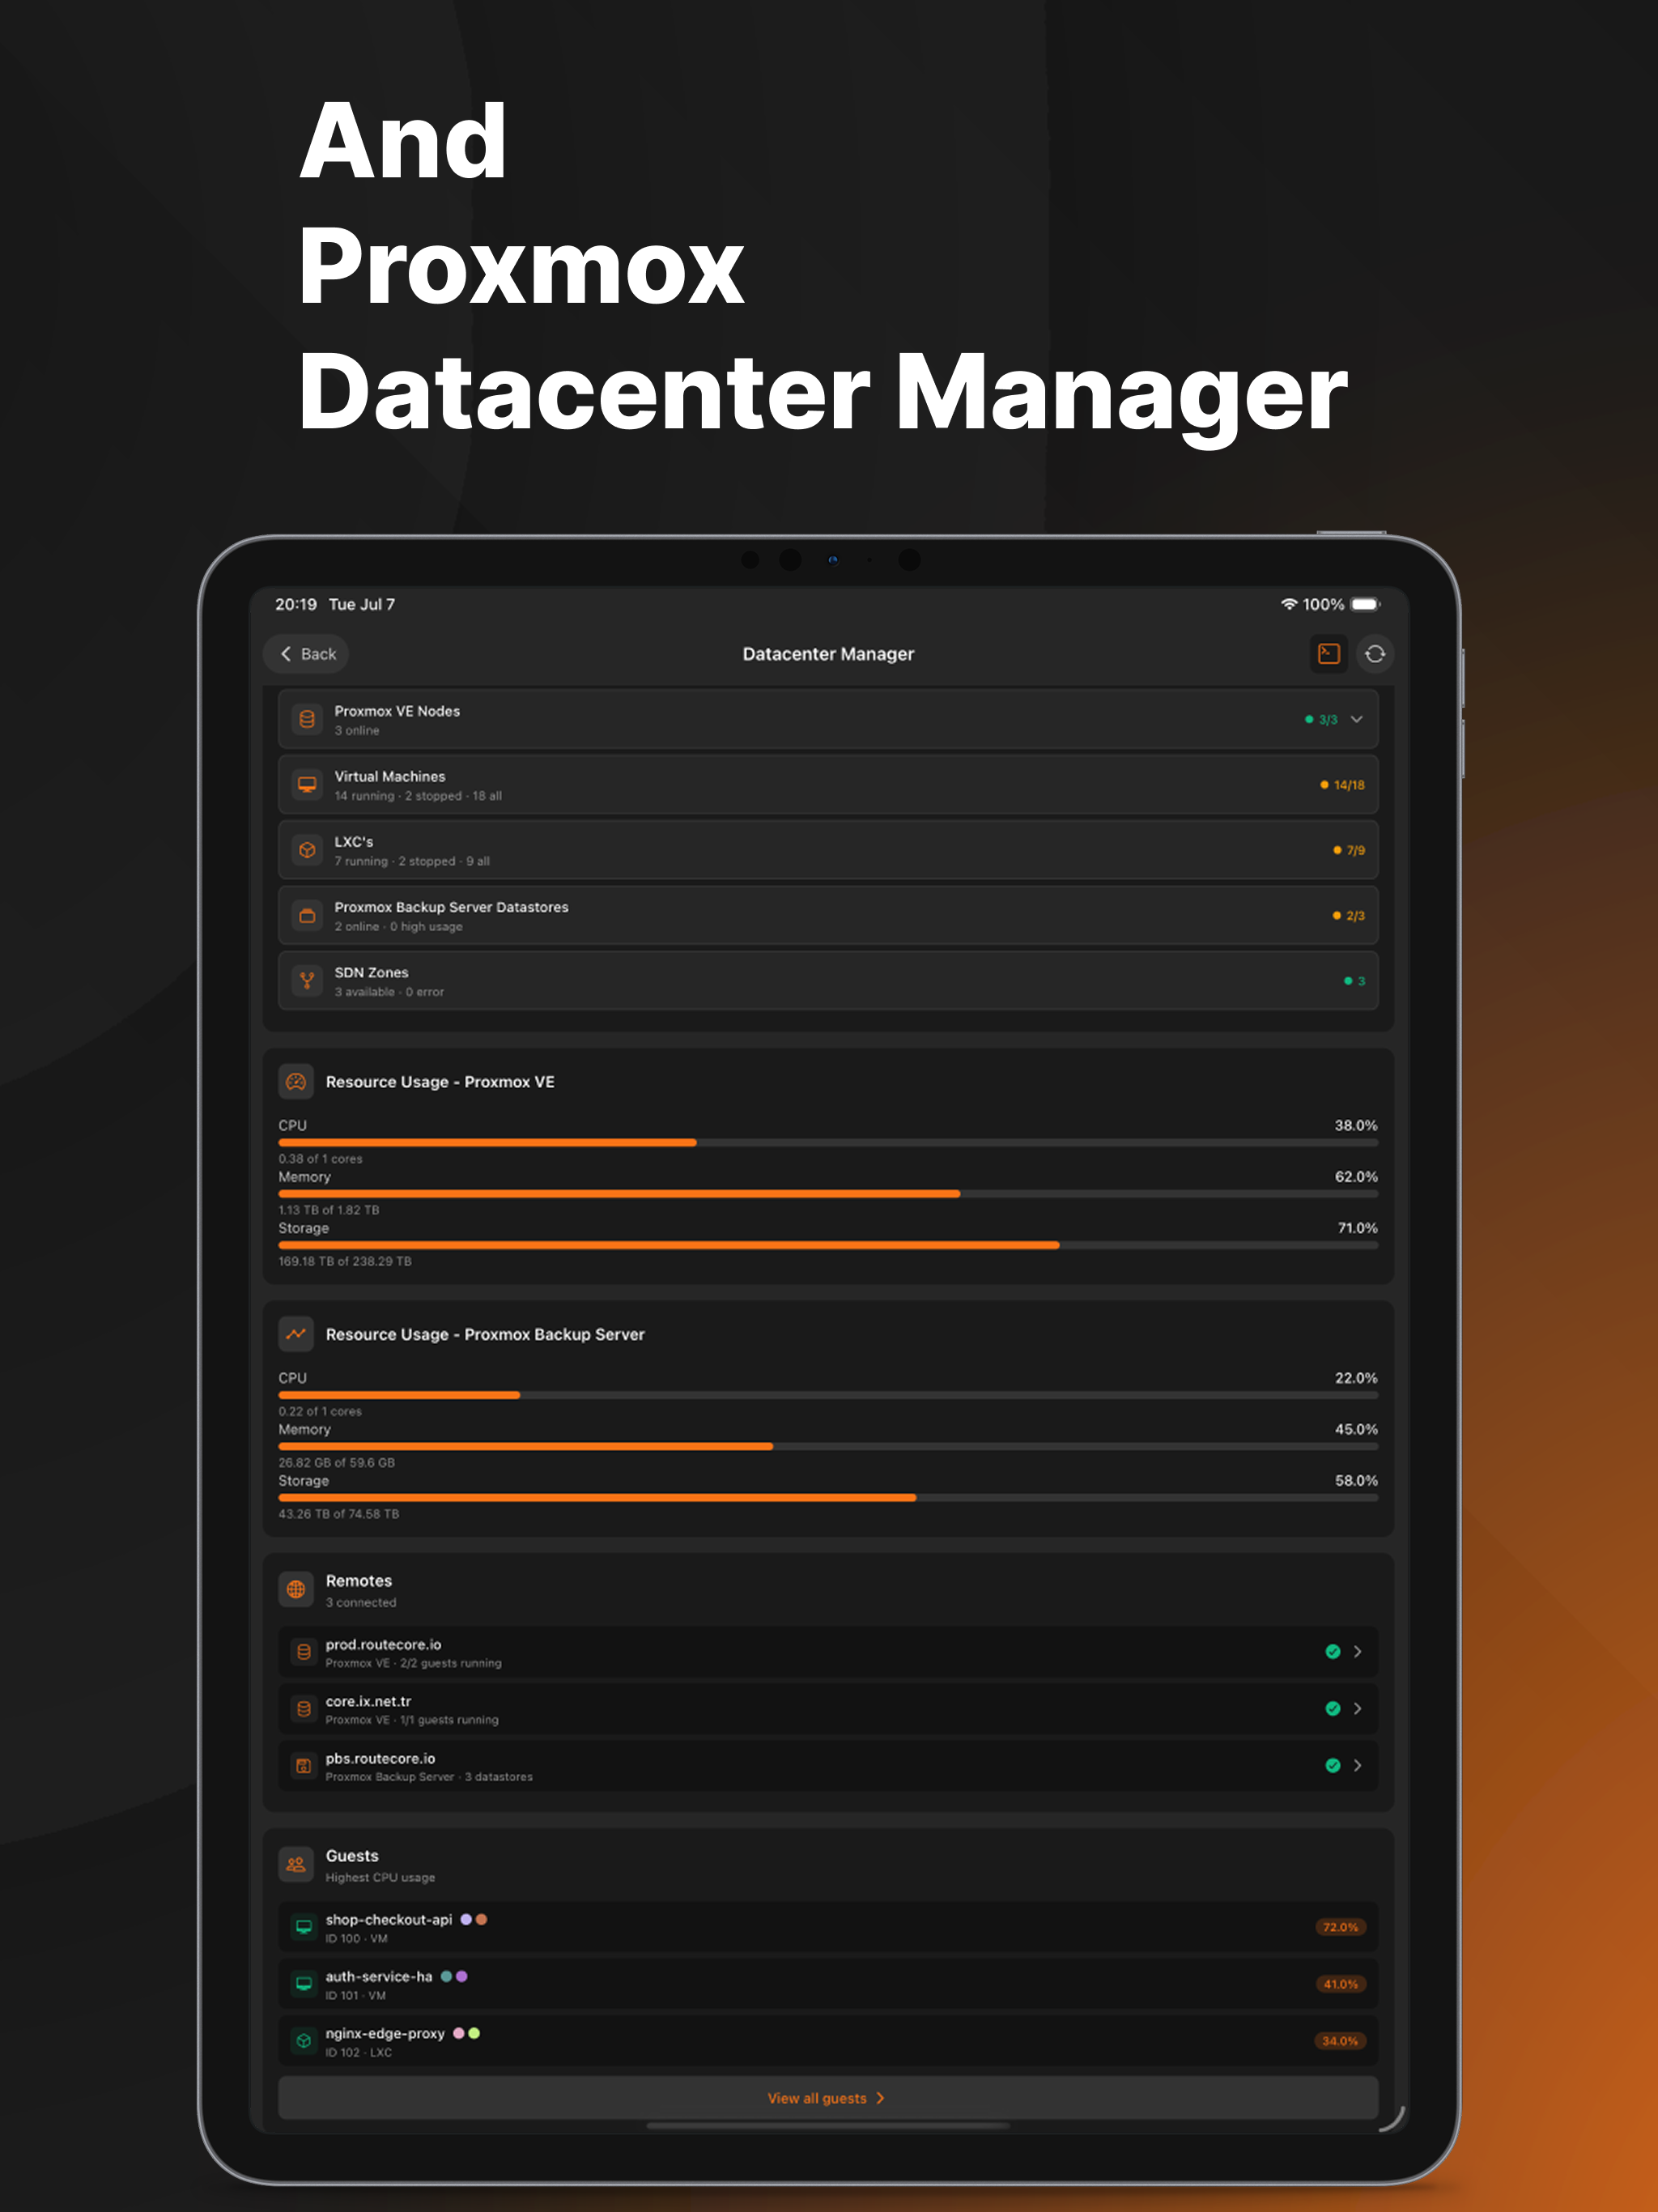Open Proxmox Backup Server Datastores row
The image size is (1658, 2212).
pyautogui.click(x=828, y=916)
